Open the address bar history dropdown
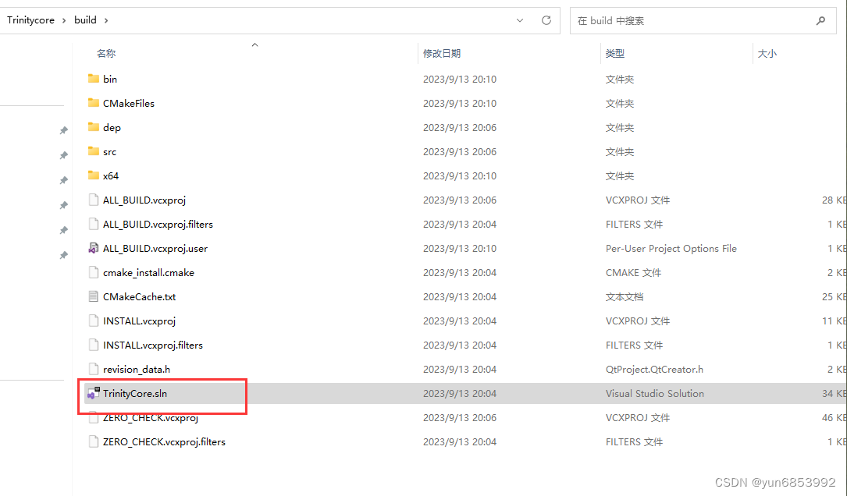Screen dimensions: 847x496 point(520,20)
